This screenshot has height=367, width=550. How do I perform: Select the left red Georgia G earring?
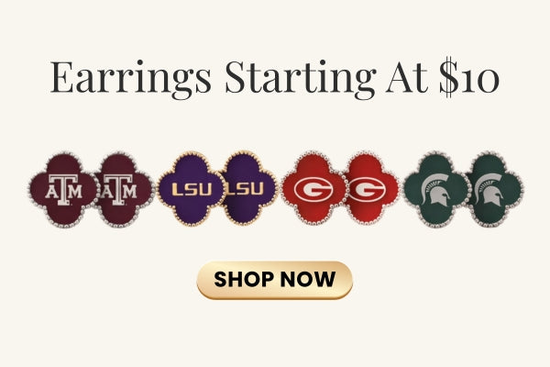tap(312, 189)
